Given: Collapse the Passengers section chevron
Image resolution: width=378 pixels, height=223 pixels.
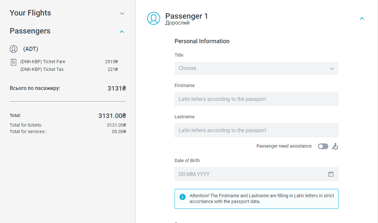Looking at the screenshot, I should click(x=122, y=32).
